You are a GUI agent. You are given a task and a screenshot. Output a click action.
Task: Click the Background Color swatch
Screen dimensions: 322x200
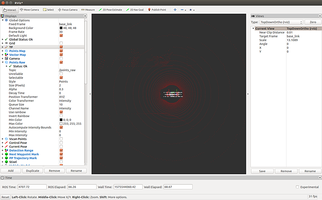[x=61, y=28]
